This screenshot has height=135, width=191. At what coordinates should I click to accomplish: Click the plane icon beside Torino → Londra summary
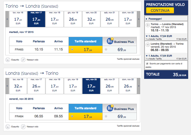point(148,25)
